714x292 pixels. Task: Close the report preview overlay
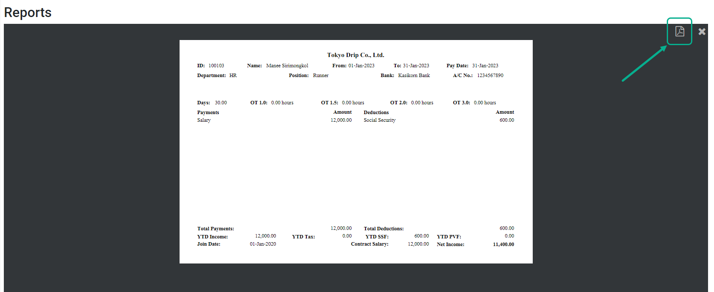point(702,31)
